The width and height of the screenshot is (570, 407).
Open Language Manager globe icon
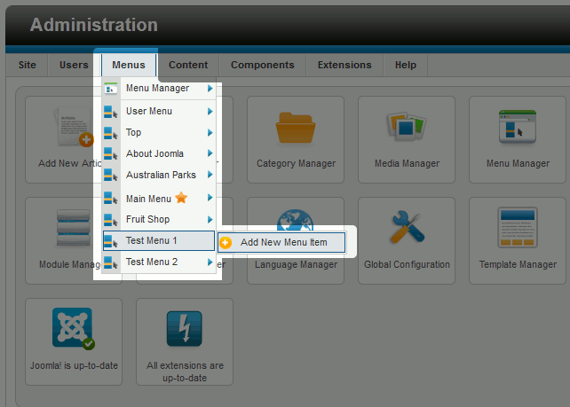[295, 220]
